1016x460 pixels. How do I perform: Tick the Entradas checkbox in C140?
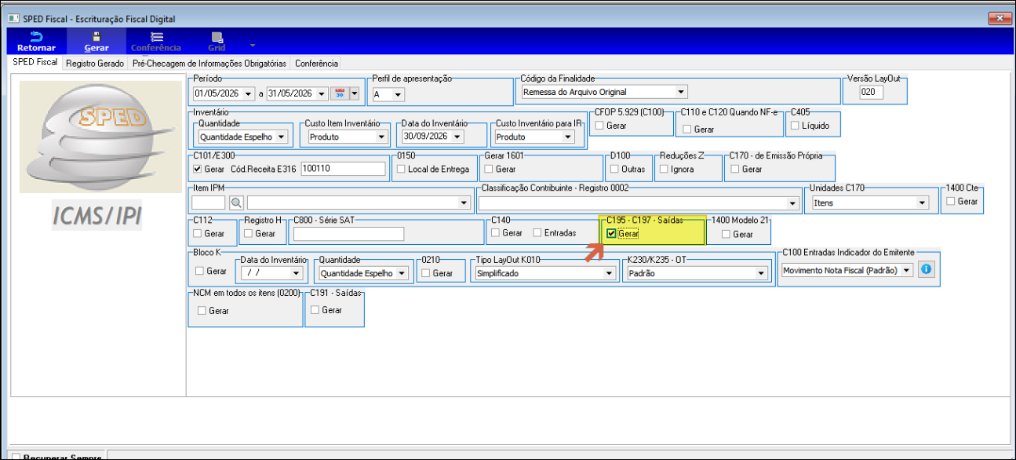[x=537, y=233]
